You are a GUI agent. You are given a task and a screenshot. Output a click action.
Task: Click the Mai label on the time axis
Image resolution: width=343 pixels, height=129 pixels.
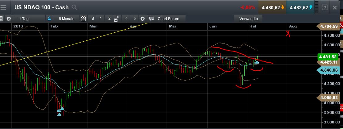[x=172, y=26]
